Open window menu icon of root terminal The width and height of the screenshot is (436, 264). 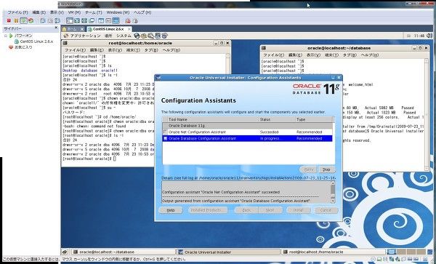click(x=65, y=43)
